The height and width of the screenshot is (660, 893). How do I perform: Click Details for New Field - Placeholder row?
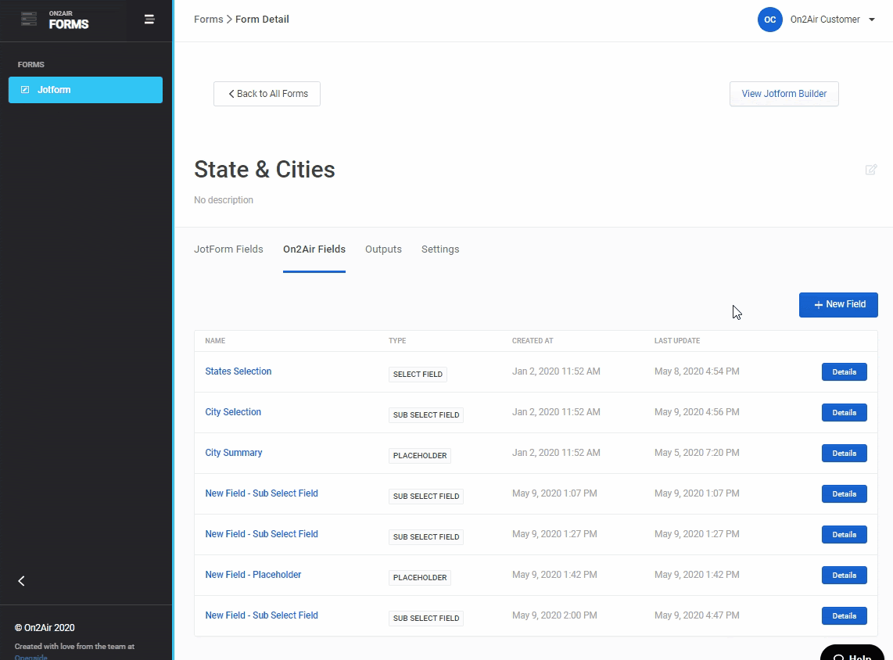844,576
